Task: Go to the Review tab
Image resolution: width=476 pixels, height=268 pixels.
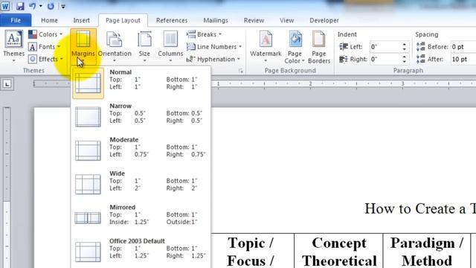Action: (x=254, y=20)
